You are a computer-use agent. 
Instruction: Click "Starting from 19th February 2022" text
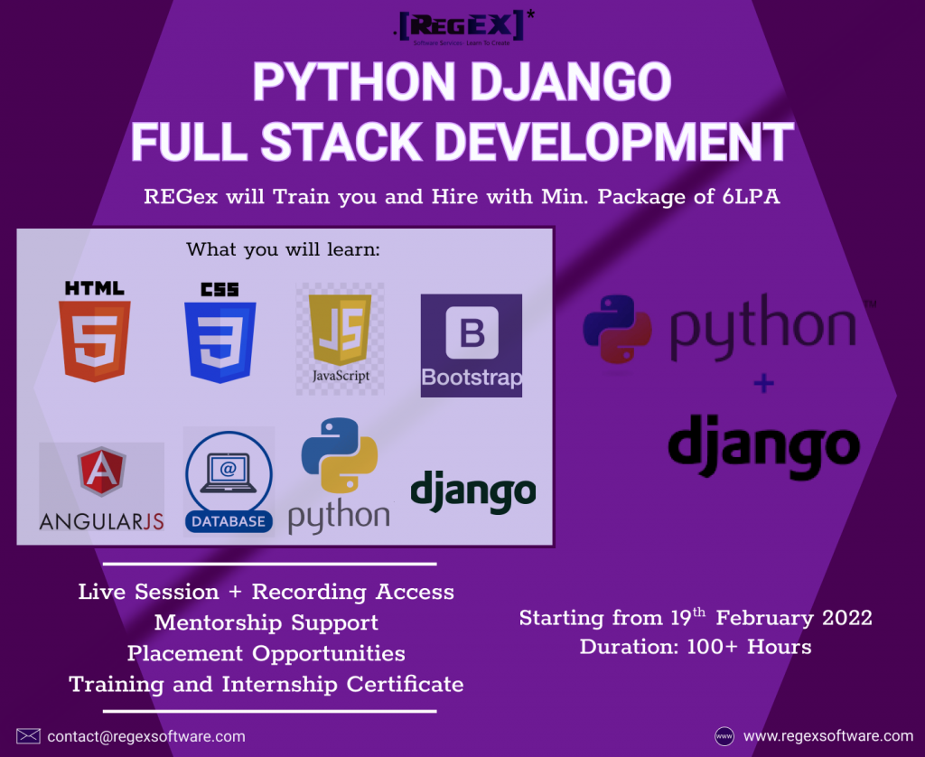pos(696,617)
